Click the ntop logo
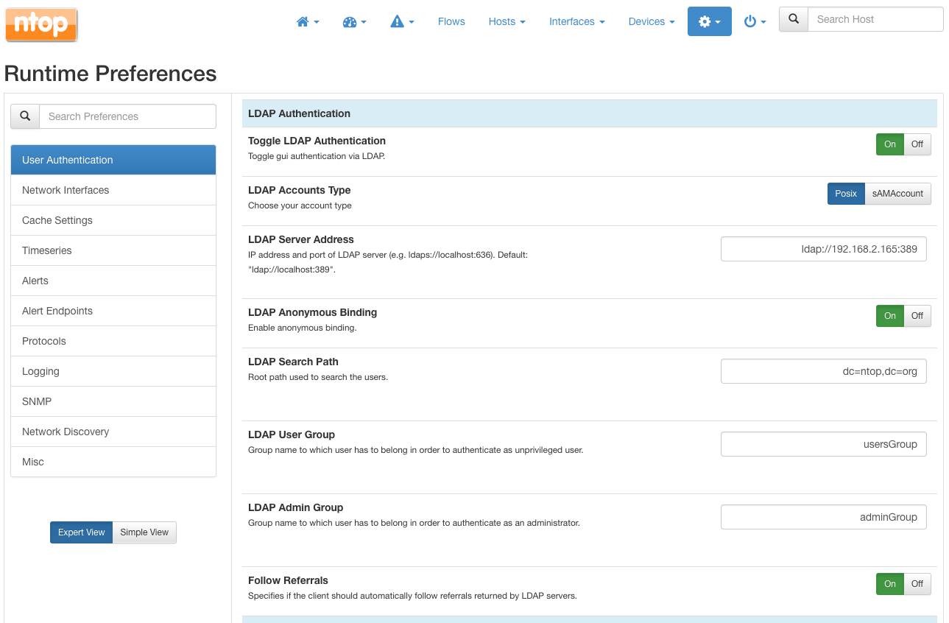949x623 pixels. click(40, 24)
